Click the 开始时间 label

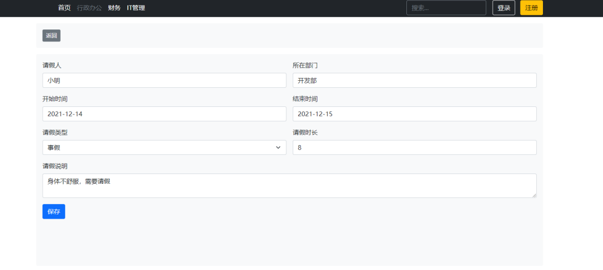point(55,99)
